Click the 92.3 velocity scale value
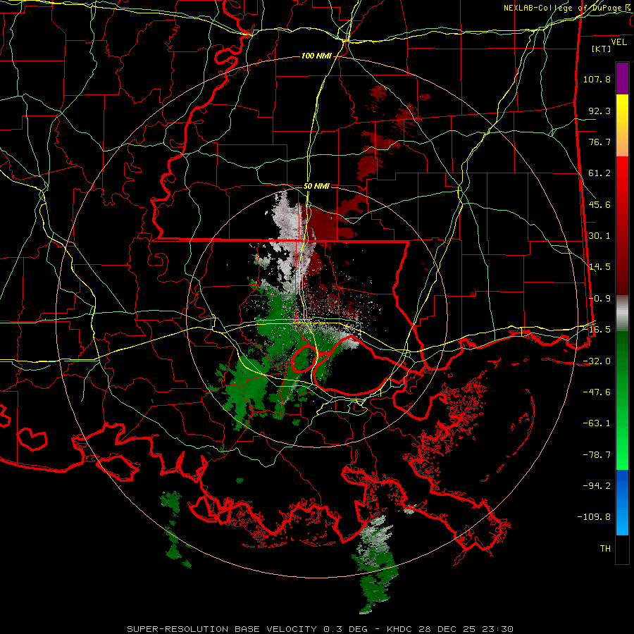Viewport: 634px width, 634px height. (599, 111)
